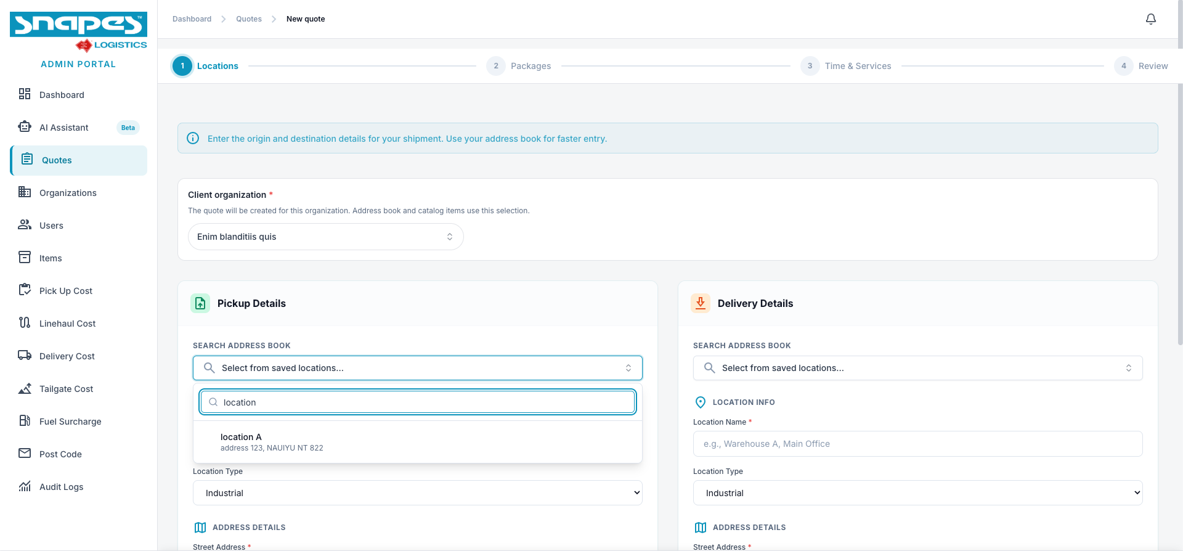The height and width of the screenshot is (551, 1183).
Task: Click the Organizations building icon
Action: (25, 192)
